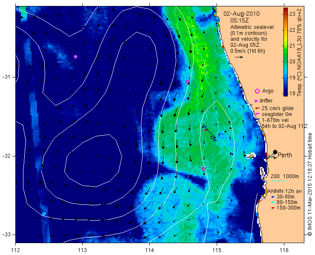Click the 114 longitude axis label

pos(149,250)
